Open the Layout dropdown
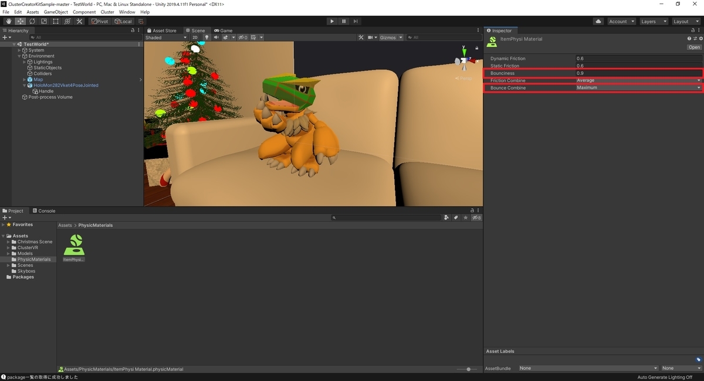Viewport: 704px width, 381px height. tap(686, 21)
